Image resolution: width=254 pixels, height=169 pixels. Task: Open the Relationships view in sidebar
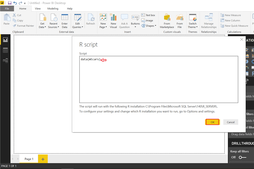click(5, 61)
